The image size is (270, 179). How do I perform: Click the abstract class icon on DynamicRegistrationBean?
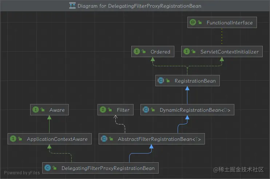(x=146, y=110)
